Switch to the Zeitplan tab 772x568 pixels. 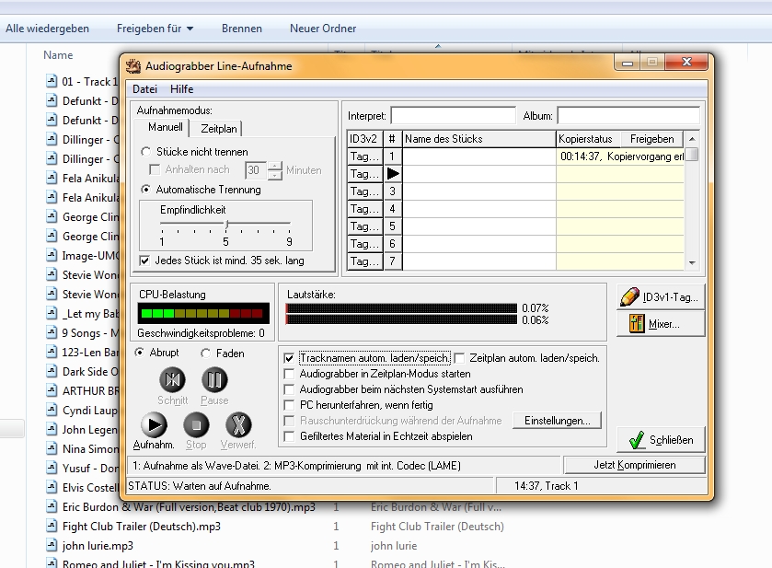point(219,129)
